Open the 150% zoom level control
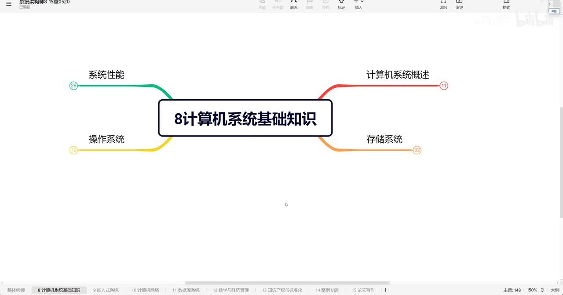 pos(535,290)
